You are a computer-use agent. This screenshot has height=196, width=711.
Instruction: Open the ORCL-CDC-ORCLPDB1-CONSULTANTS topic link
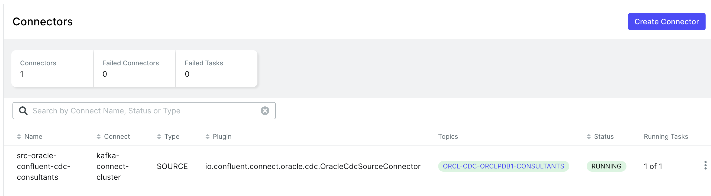pos(503,166)
